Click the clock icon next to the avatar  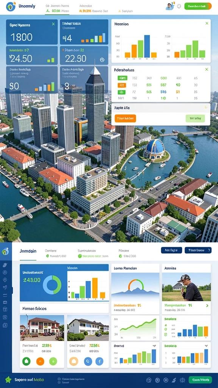click(x=179, y=6)
